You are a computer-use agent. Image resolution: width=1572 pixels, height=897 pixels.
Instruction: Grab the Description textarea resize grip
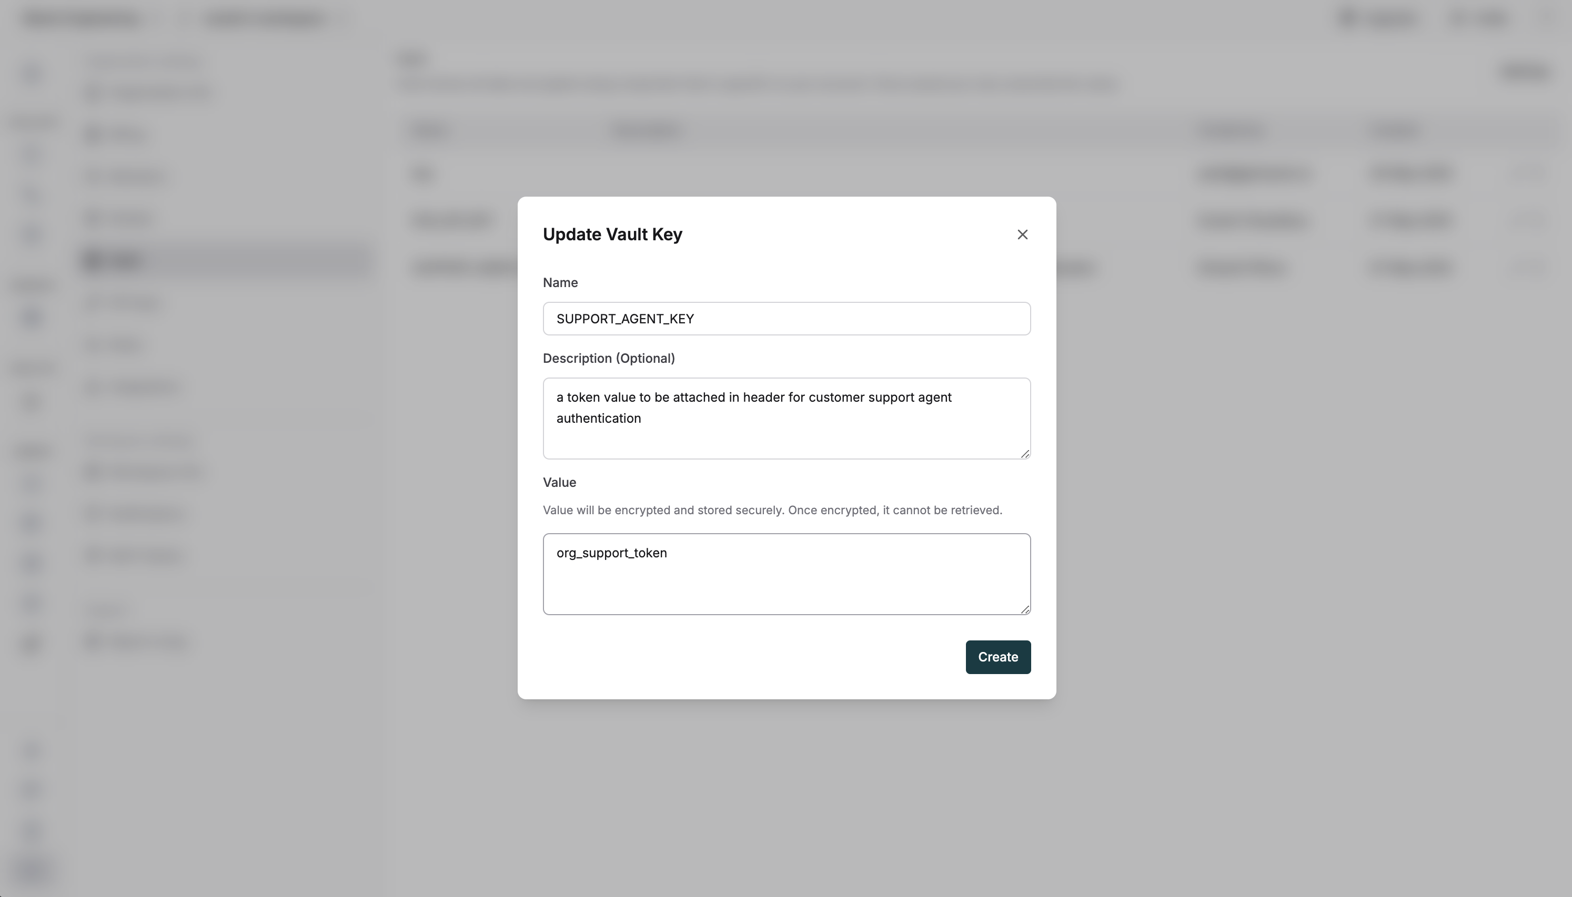tap(1025, 453)
